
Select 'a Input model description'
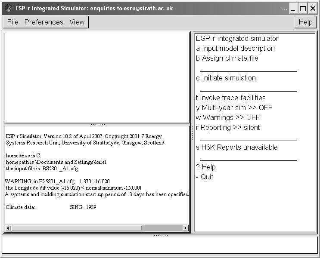pyautogui.click(x=235, y=48)
